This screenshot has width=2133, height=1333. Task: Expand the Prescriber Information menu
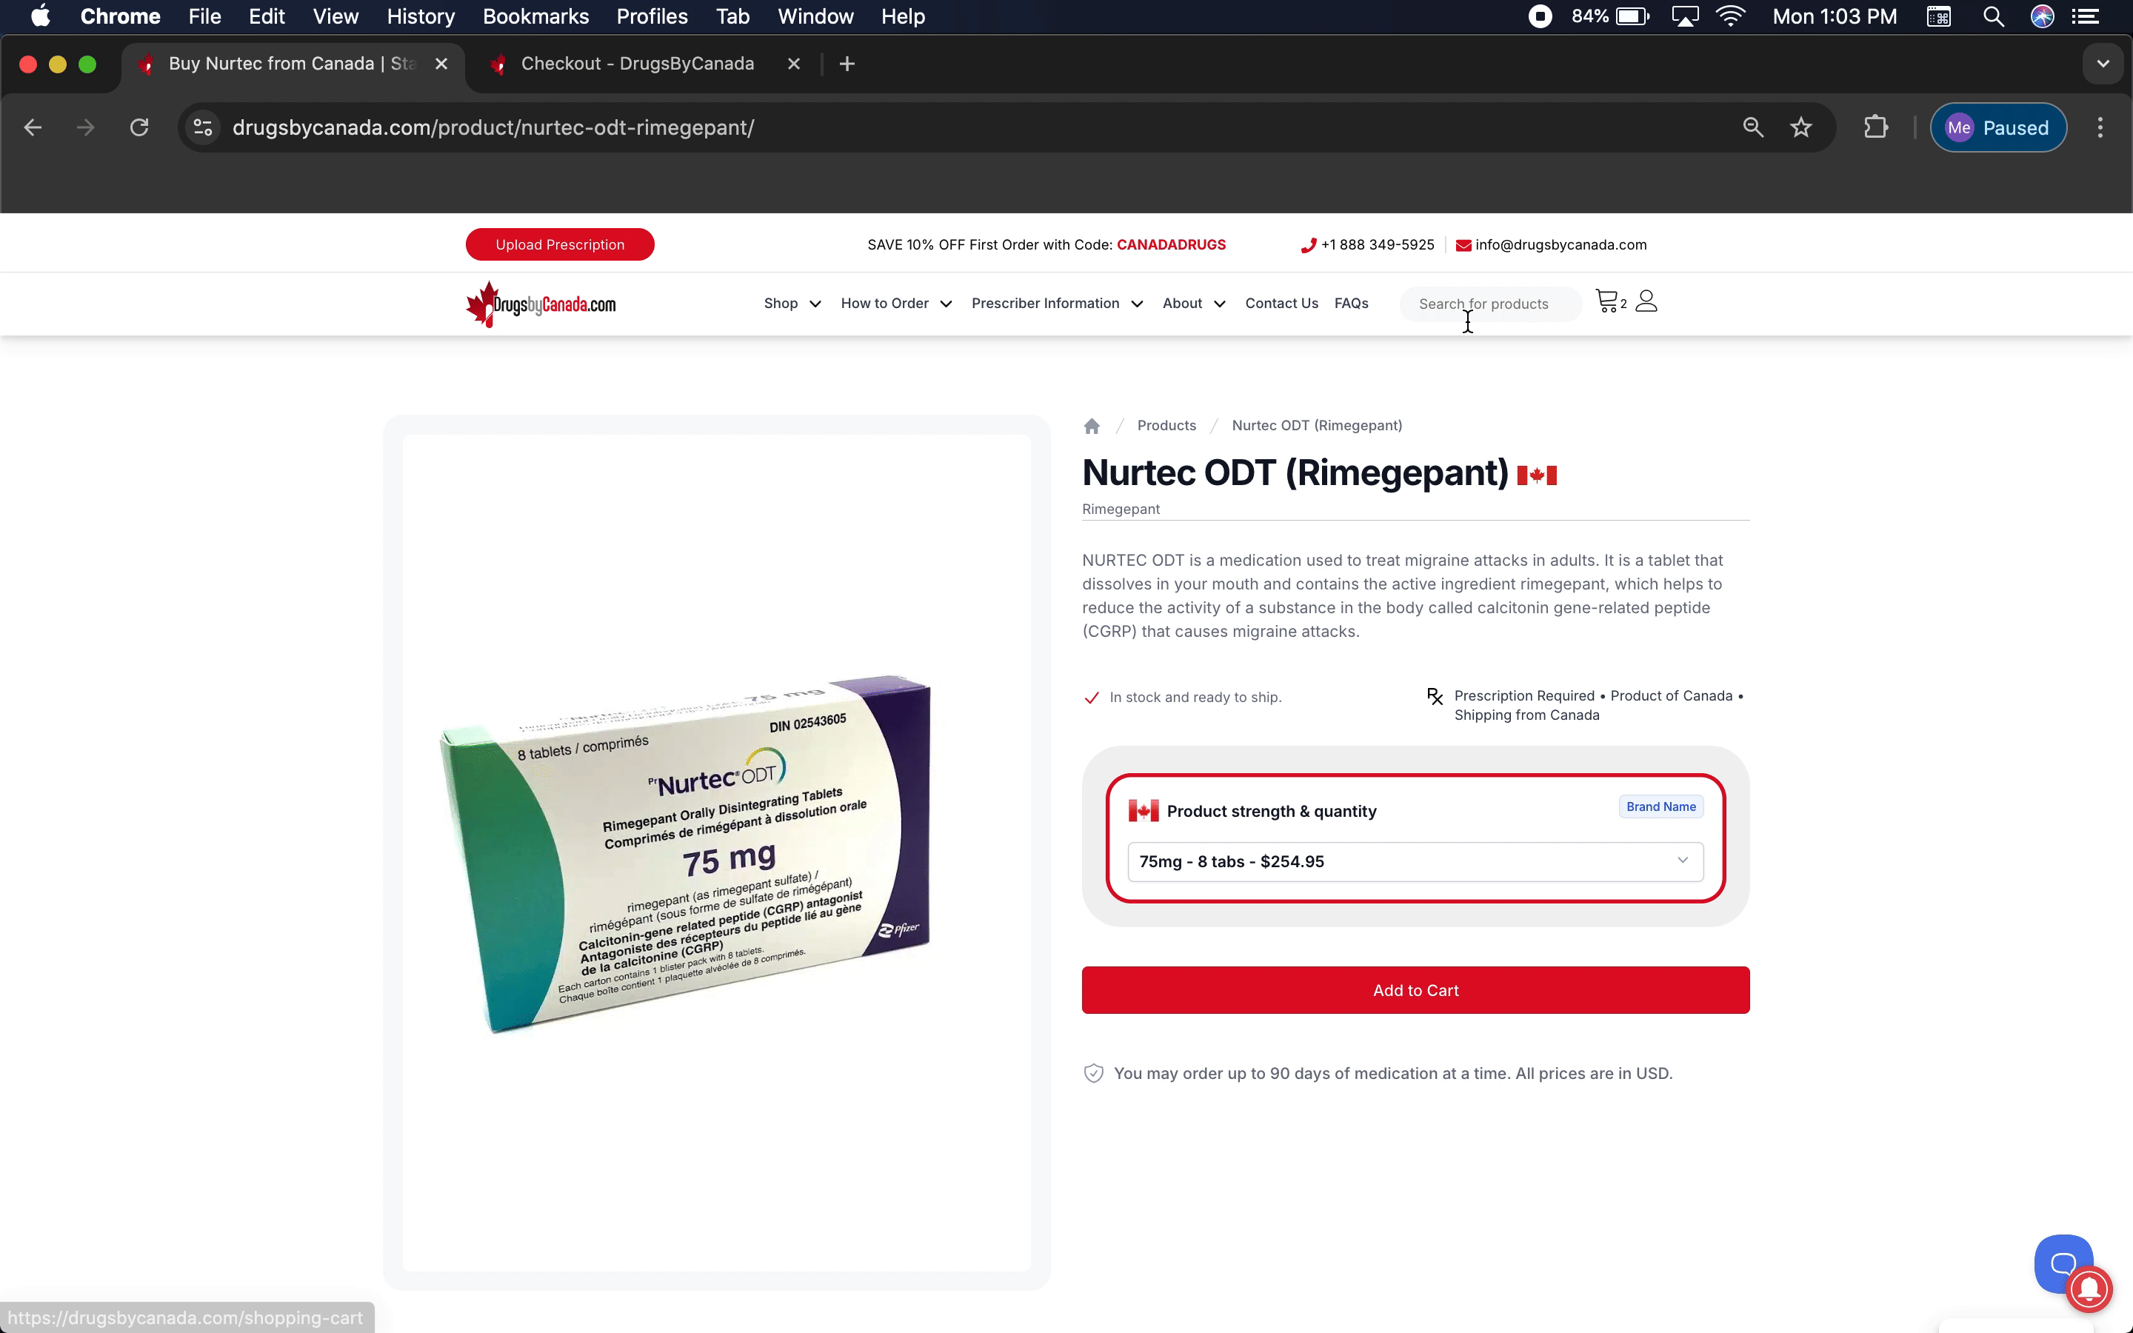point(1056,304)
